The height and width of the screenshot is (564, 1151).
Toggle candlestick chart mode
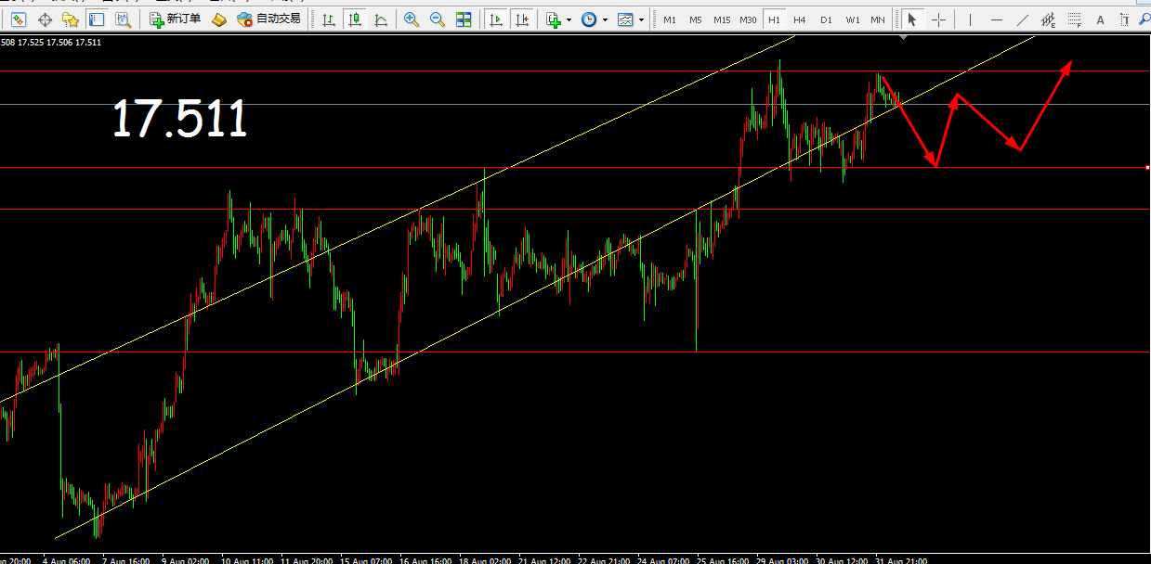point(354,19)
